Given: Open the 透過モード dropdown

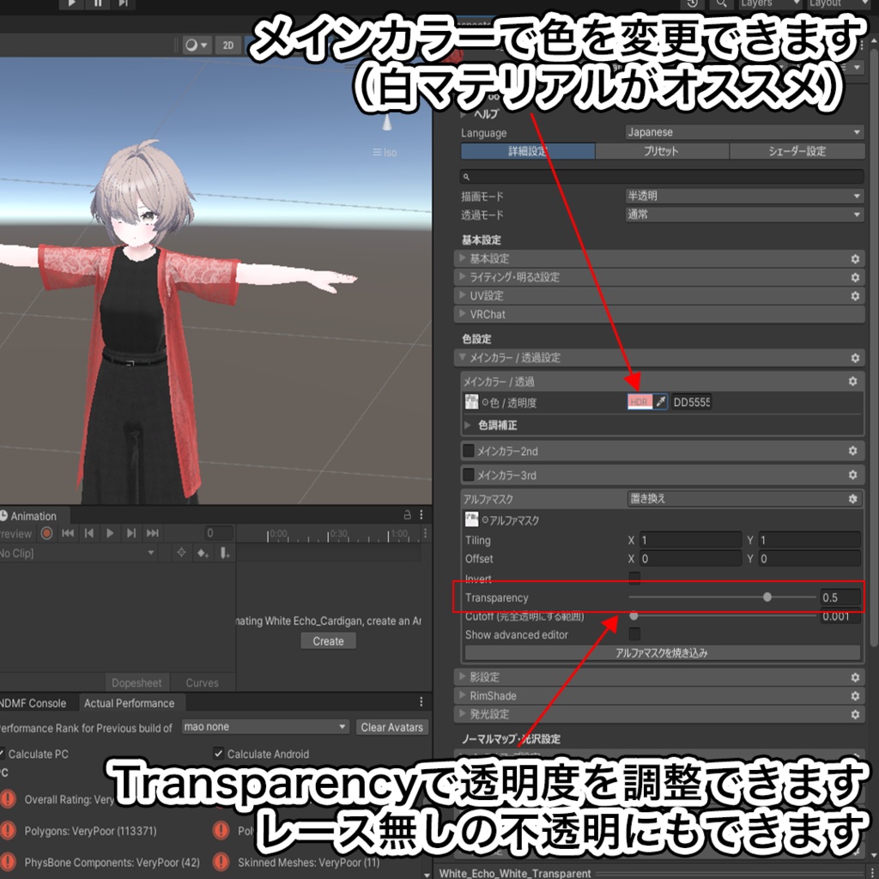Looking at the screenshot, I should click(x=744, y=214).
